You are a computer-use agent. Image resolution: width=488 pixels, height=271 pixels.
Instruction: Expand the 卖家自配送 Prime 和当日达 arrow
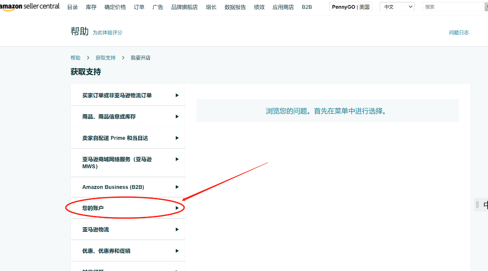(177, 138)
